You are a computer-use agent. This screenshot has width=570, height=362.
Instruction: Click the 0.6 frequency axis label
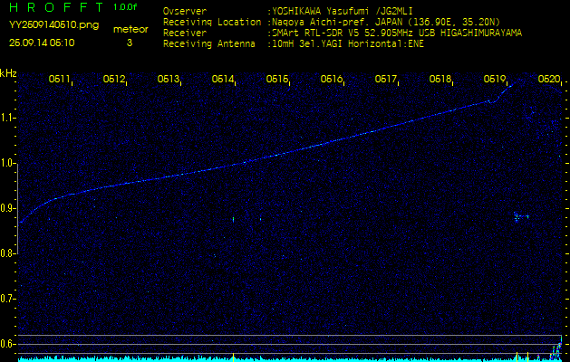(x=8, y=343)
